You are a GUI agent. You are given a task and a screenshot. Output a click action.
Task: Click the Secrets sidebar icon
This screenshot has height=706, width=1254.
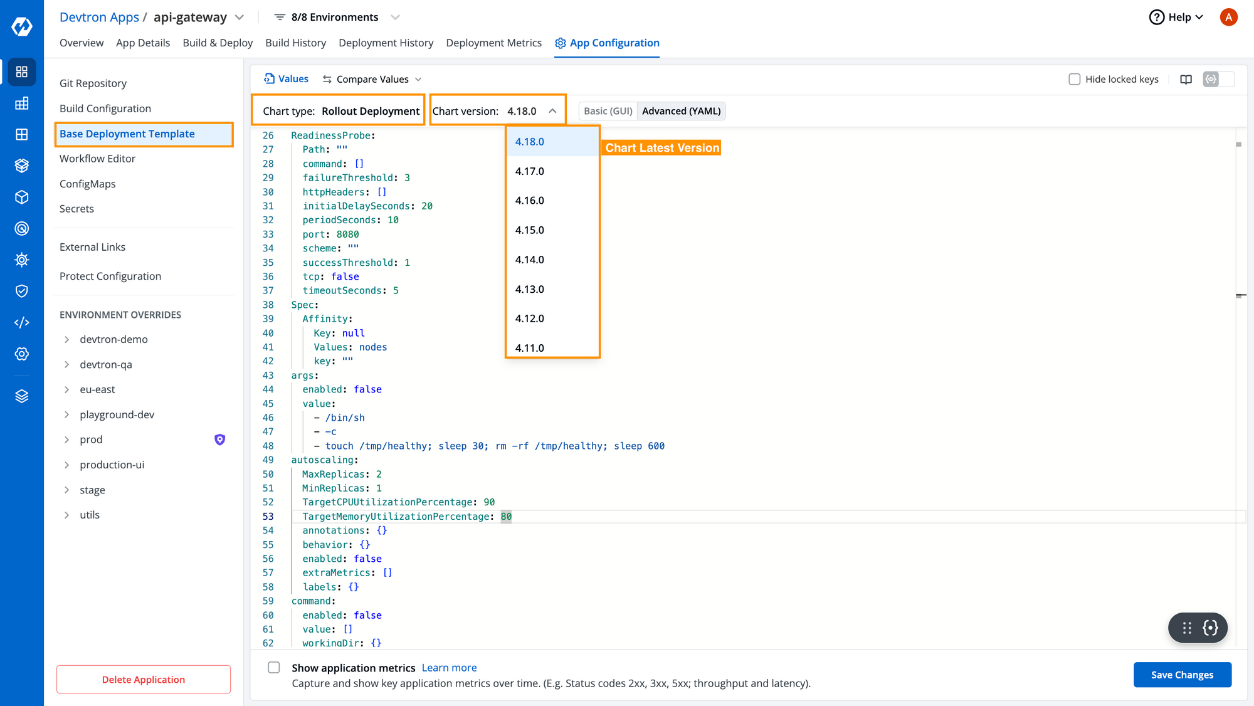[x=76, y=208]
